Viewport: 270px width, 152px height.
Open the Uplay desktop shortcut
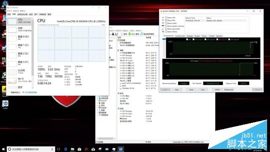[5, 105]
